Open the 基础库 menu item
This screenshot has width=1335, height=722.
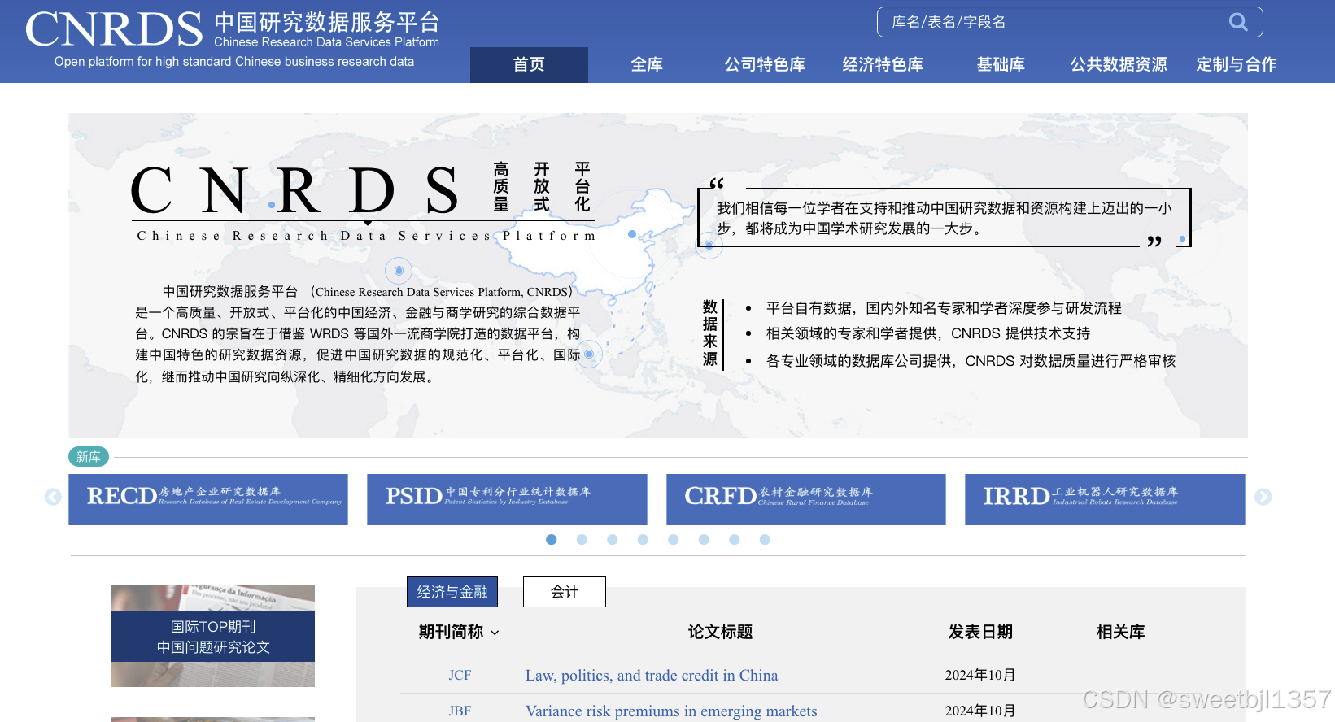point(1001,64)
